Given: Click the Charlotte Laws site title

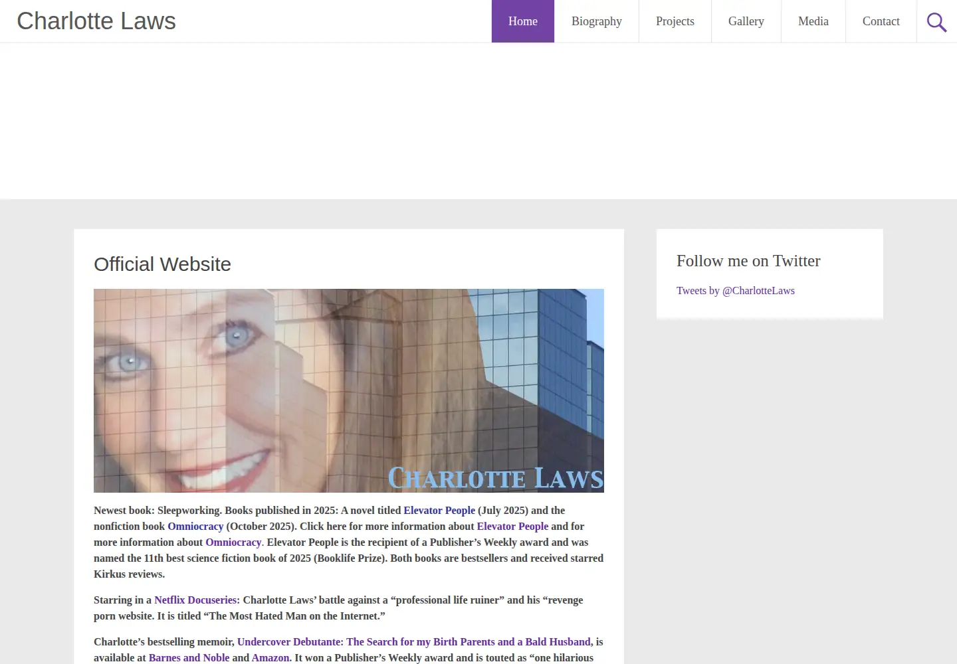Looking at the screenshot, I should coord(96,21).
